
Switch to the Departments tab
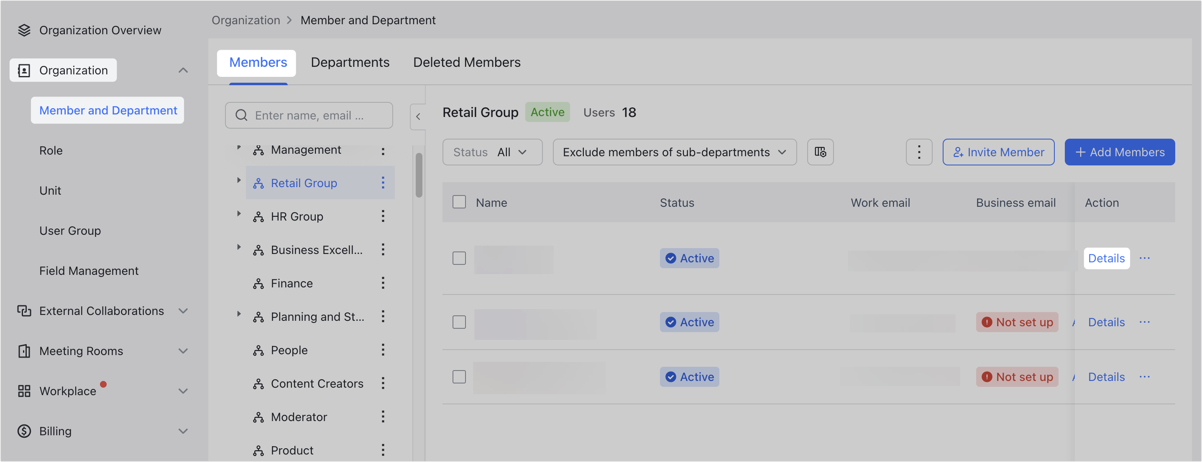[x=350, y=62]
